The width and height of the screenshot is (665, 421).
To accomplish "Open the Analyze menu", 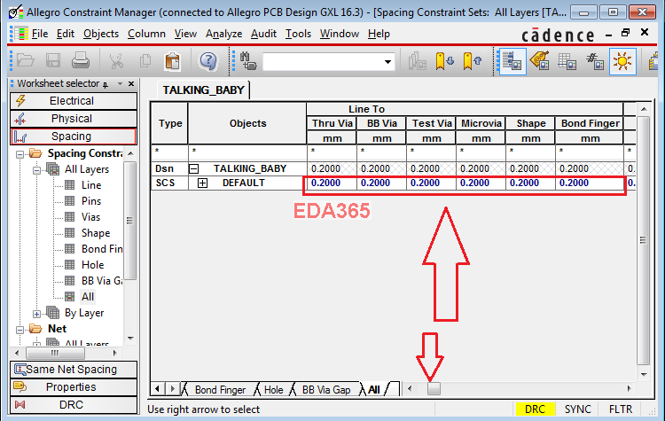I will (x=224, y=34).
